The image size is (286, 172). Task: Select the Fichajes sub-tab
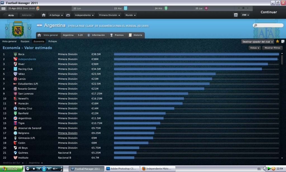click(x=53, y=41)
